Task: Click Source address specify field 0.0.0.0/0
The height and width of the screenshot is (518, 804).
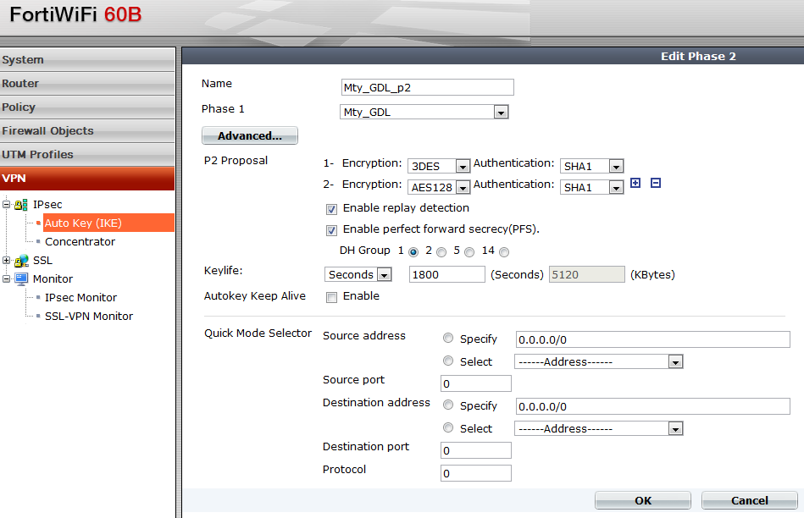Action: tap(652, 339)
